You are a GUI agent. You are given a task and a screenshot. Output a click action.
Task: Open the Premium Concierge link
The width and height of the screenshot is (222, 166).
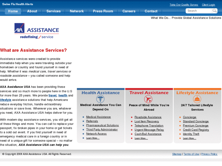(x=196, y=125)
